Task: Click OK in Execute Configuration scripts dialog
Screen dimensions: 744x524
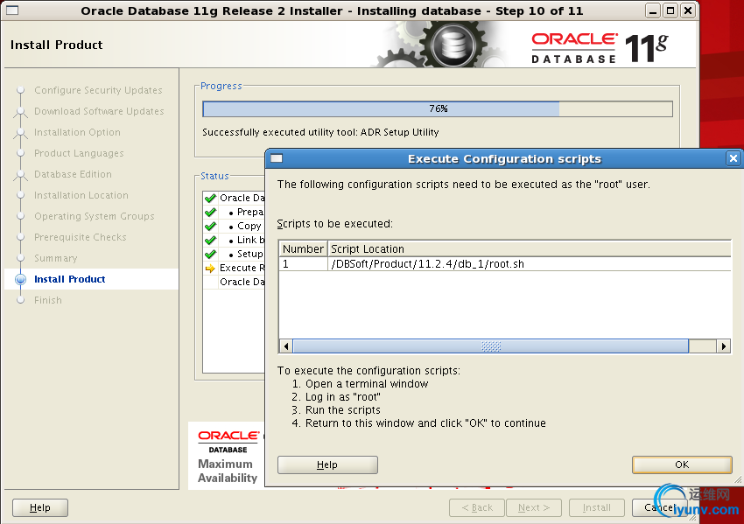Action: coord(682,465)
